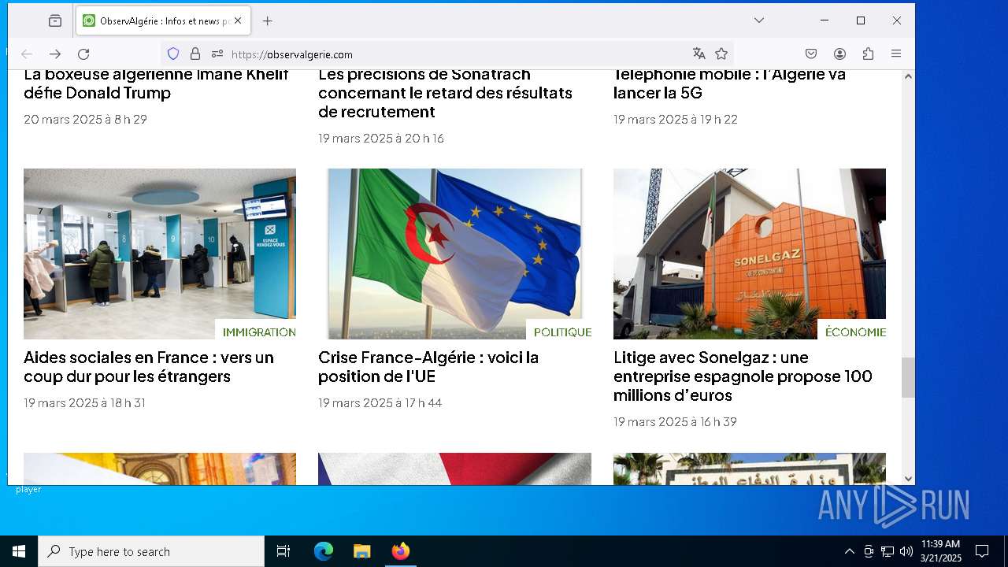This screenshot has height=567, width=1008.
Task: Click the Type here to search box
Action: coord(151,551)
